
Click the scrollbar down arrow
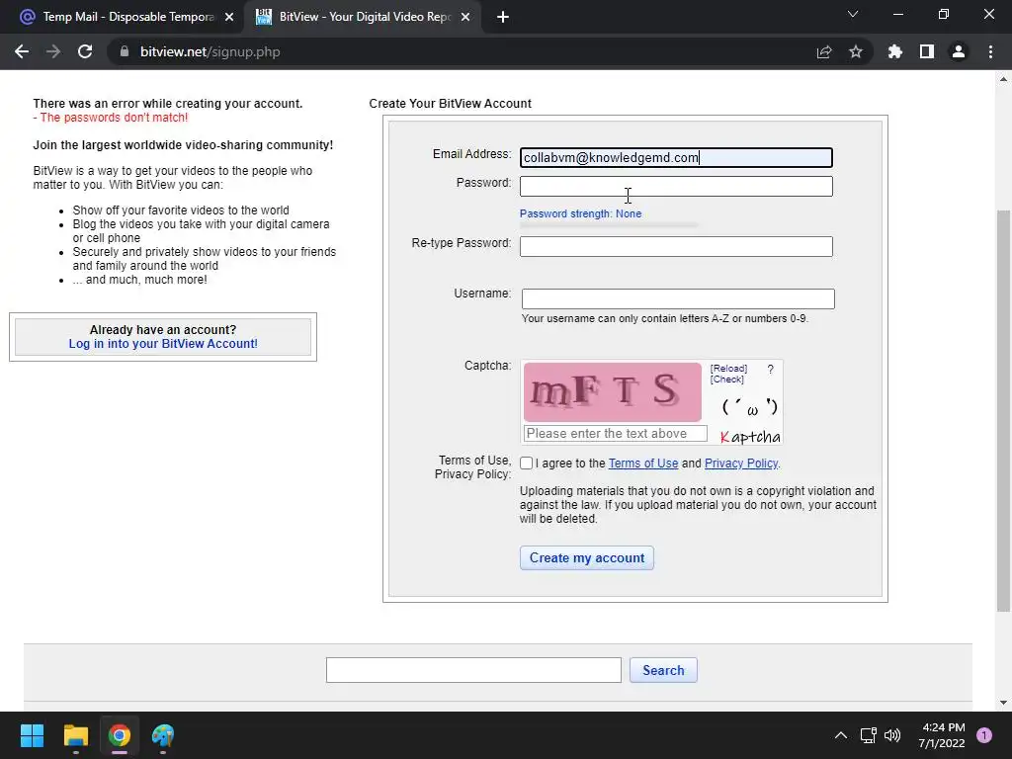click(x=1003, y=703)
